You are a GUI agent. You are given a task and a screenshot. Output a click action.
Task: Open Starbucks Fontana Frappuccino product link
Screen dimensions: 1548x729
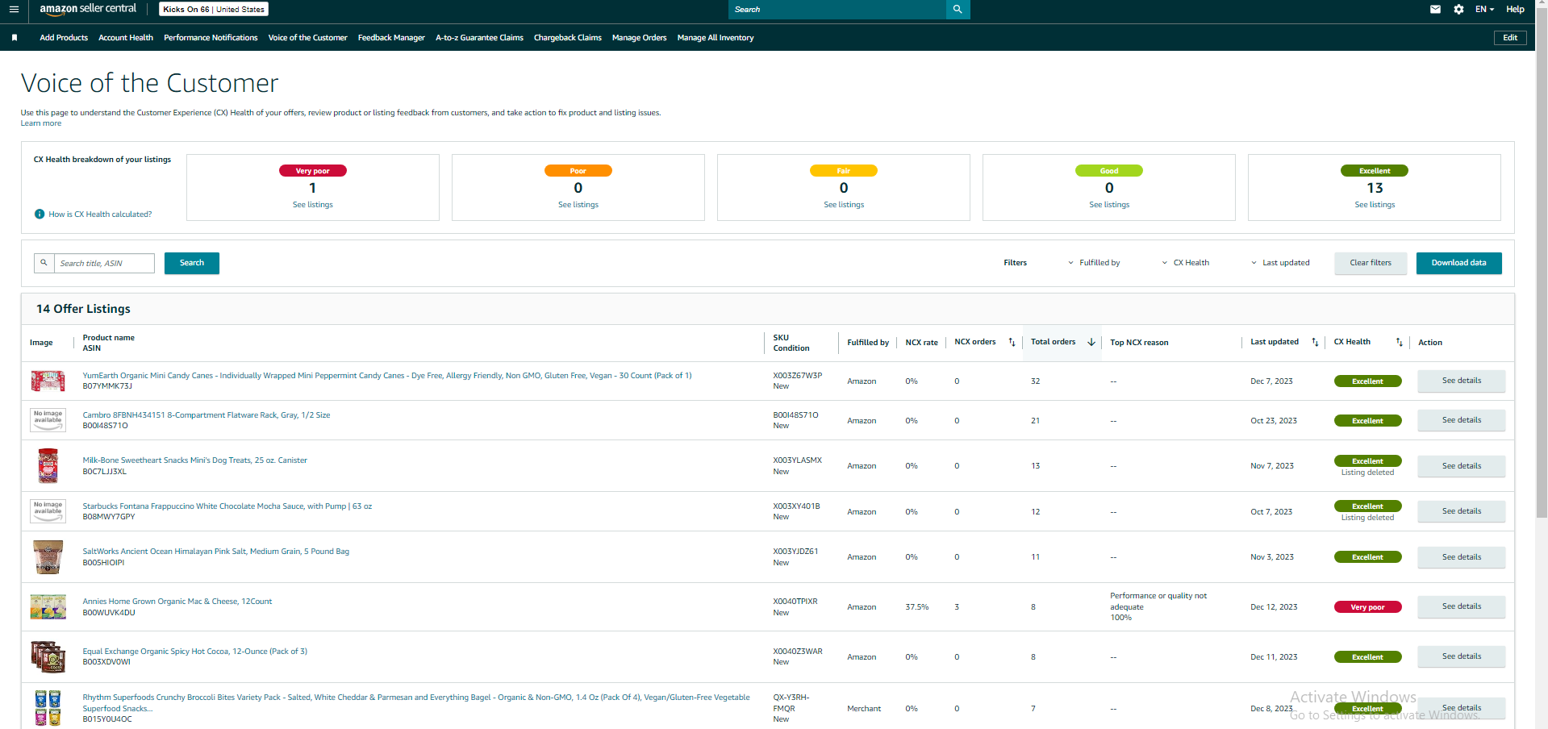click(227, 506)
